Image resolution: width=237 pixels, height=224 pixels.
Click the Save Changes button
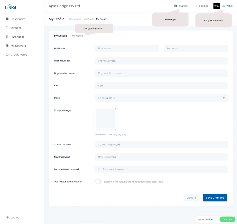coord(215,198)
